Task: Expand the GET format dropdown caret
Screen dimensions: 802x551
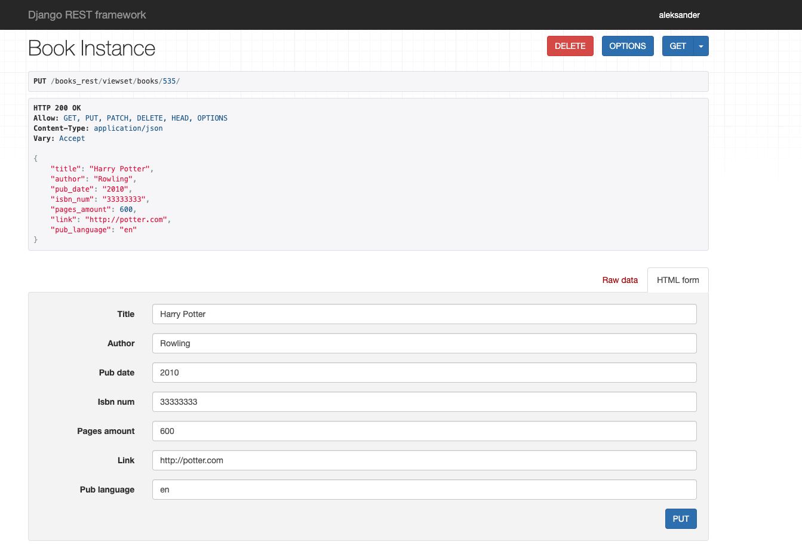Action: pos(701,46)
